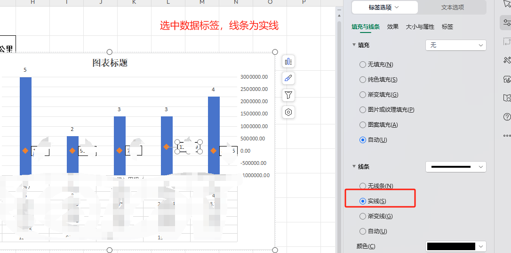Switch to the 填充与线条 tab
This screenshot has width=511, height=253.
click(x=366, y=27)
